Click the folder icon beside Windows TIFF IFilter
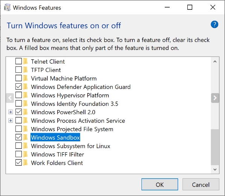 point(26,154)
